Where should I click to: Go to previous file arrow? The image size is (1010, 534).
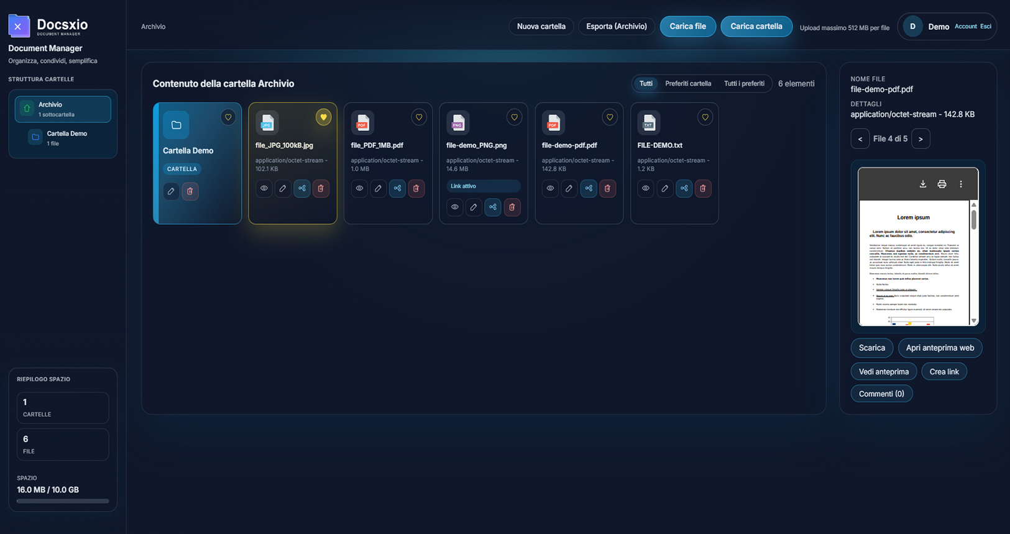(860, 138)
